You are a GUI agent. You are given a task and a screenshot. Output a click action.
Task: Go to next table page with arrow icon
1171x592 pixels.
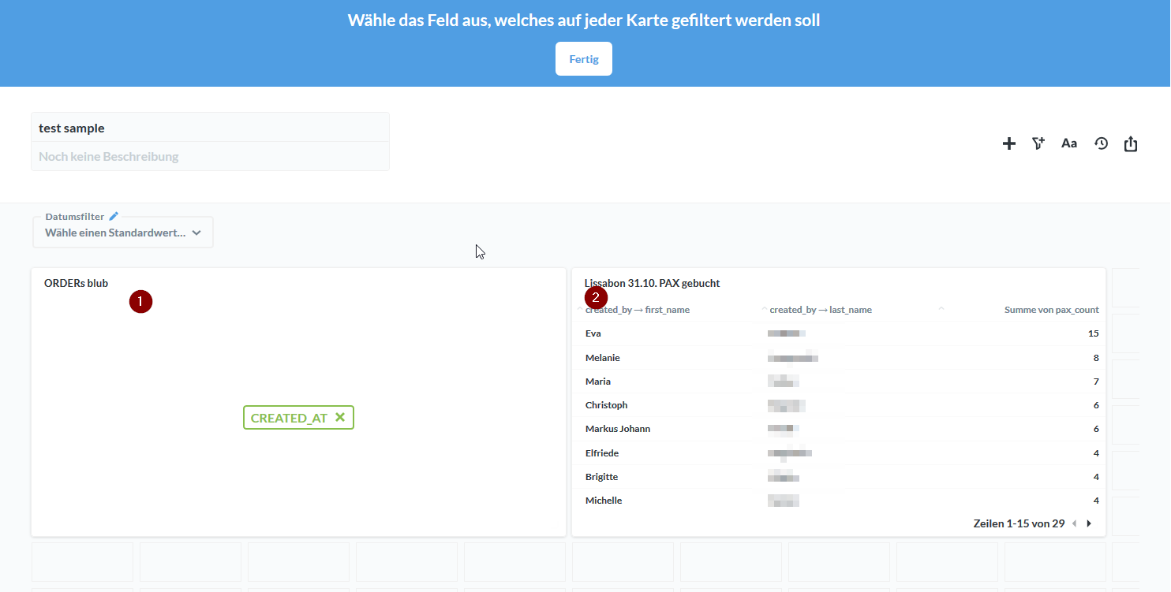point(1090,523)
